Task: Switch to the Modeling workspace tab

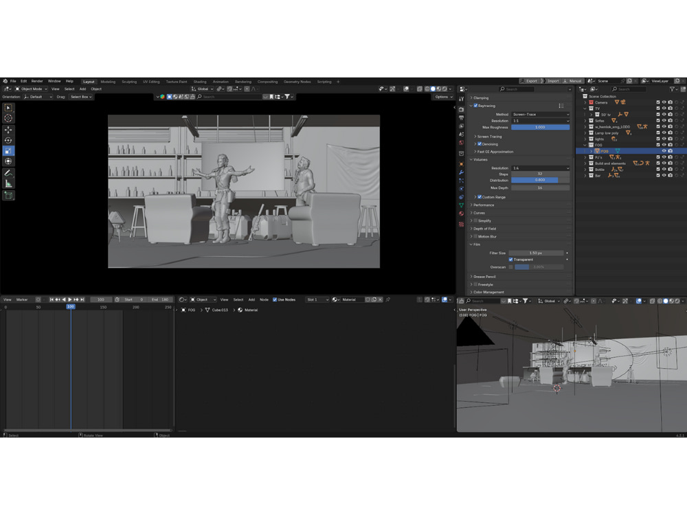Action: click(108, 82)
